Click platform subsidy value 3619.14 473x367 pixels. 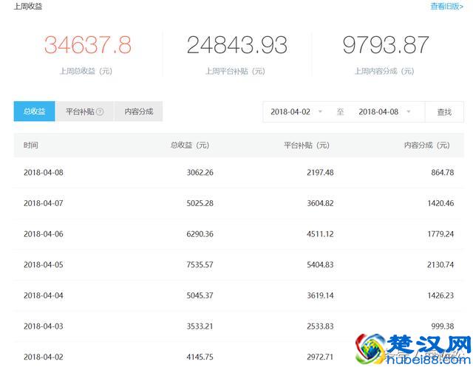[x=320, y=295]
